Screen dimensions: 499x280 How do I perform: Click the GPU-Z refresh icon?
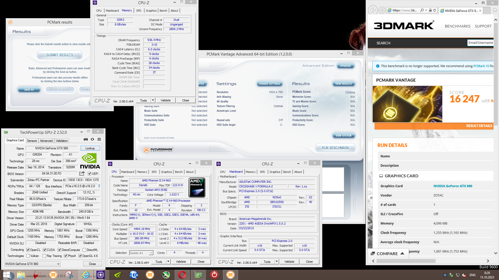point(92,139)
